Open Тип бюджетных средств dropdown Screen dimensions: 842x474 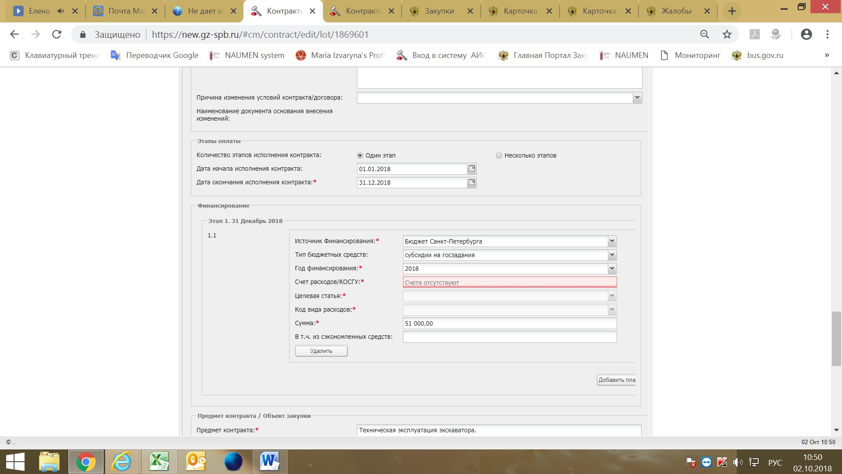tap(612, 255)
